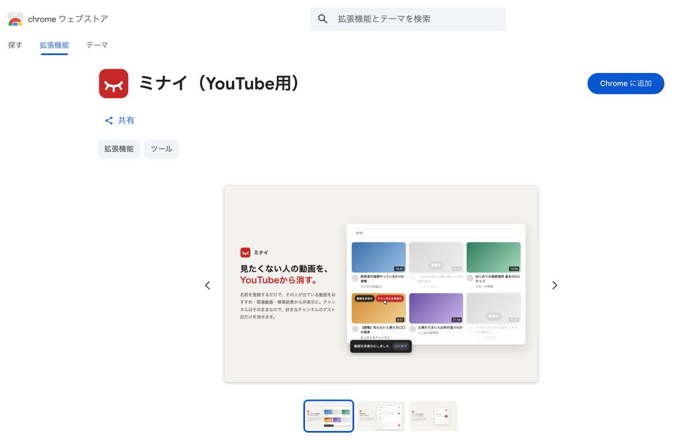Open the 探す tab
Image resolution: width=675 pixels, height=440 pixels.
(x=15, y=45)
